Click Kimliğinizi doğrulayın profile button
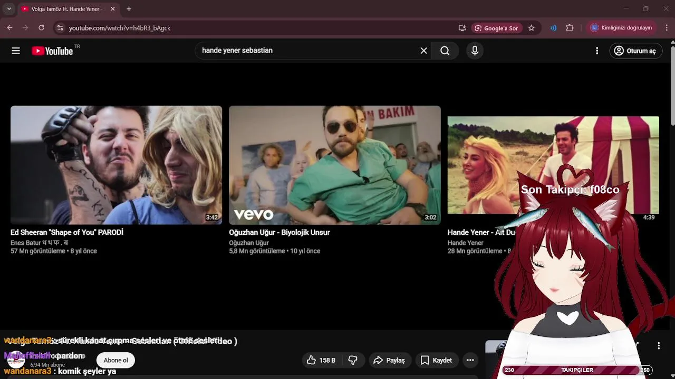The width and height of the screenshot is (675, 379). pos(621,28)
